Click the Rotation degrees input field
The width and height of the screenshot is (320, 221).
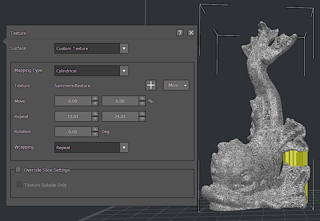pyautogui.click(x=73, y=132)
